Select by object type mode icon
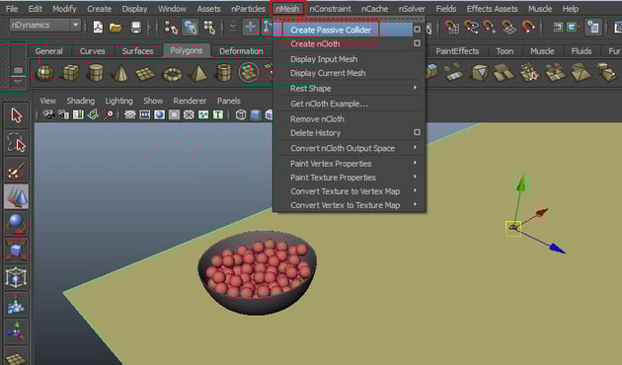The height and width of the screenshot is (365, 622). [190, 28]
